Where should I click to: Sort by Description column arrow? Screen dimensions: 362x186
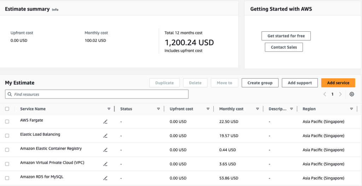(x=291, y=109)
